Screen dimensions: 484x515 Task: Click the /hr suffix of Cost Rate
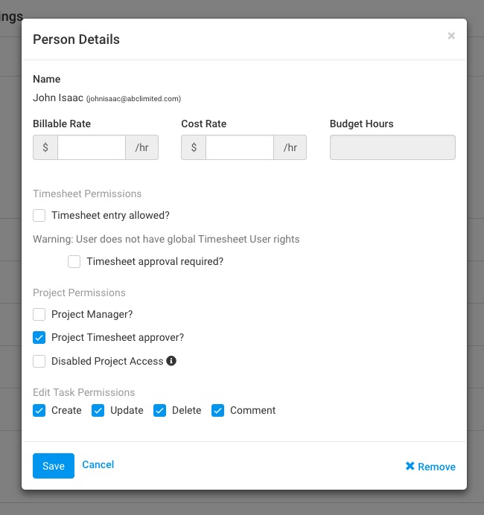[x=290, y=147]
